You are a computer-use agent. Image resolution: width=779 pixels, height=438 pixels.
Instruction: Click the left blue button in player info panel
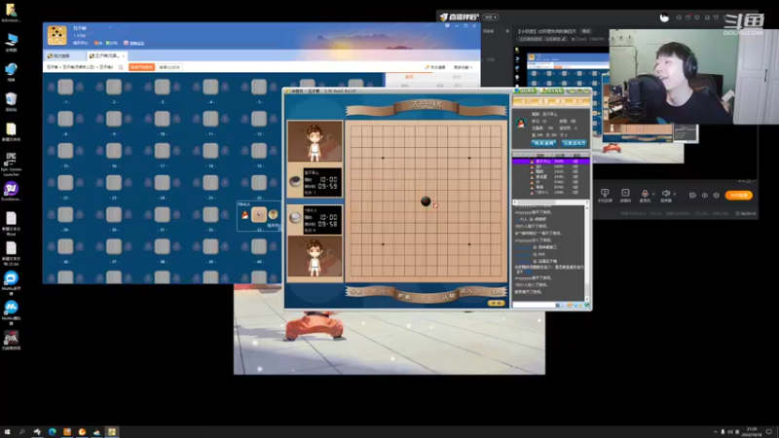point(543,143)
